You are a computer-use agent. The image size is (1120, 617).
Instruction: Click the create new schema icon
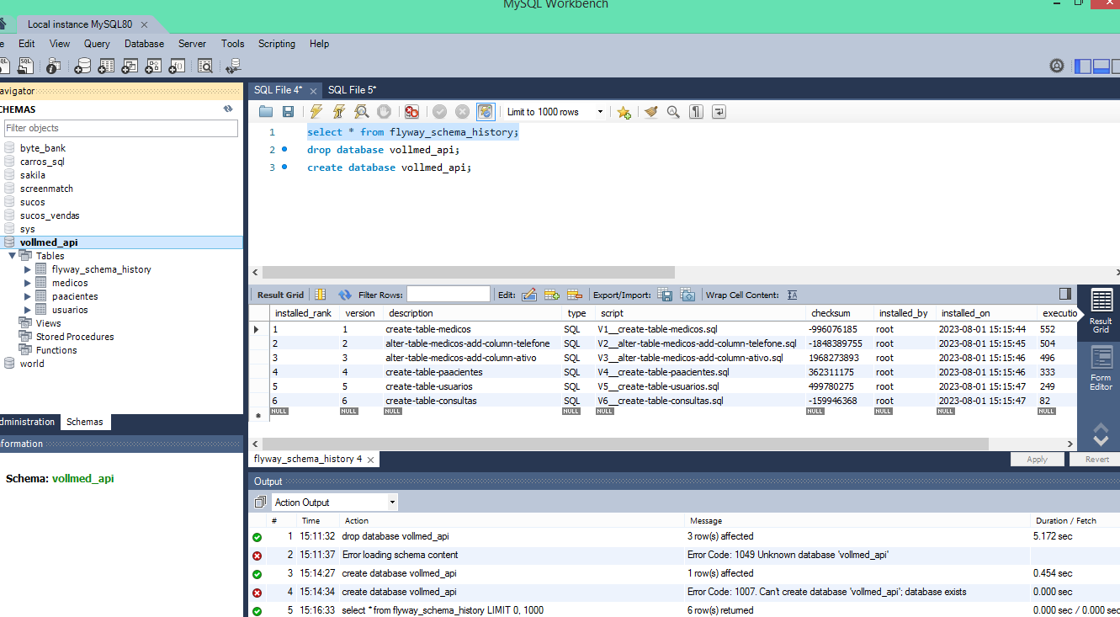[82, 66]
